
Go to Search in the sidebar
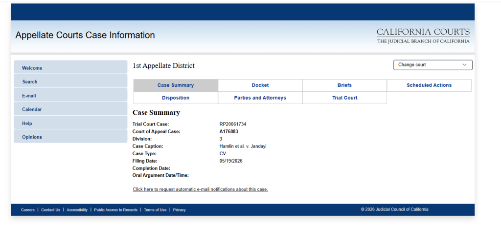pos(70,82)
